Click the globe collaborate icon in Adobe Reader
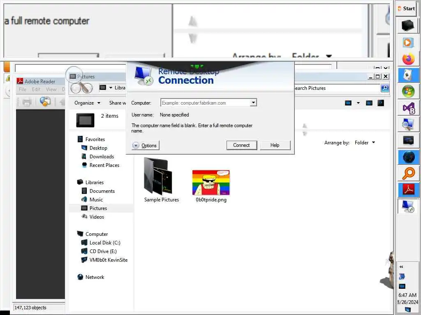 (x=45, y=102)
